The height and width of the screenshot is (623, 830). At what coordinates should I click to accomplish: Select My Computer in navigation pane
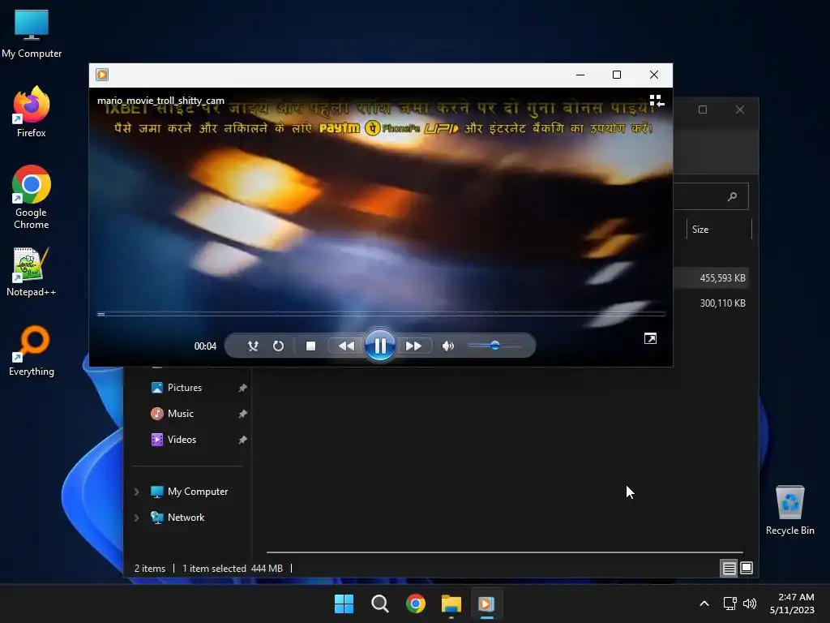tap(198, 492)
